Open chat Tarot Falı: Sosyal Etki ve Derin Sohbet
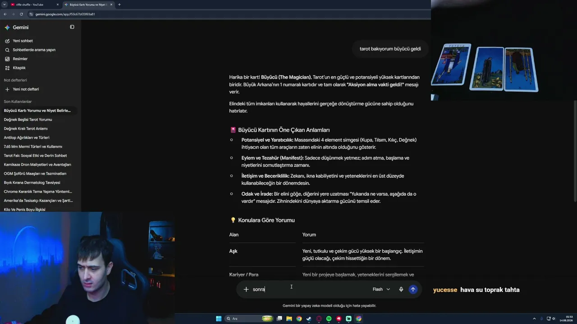This screenshot has height=324, width=577. [35, 156]
